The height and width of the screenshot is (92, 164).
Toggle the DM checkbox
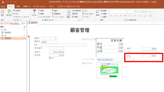pyautogui.click(x=50, y=58)
